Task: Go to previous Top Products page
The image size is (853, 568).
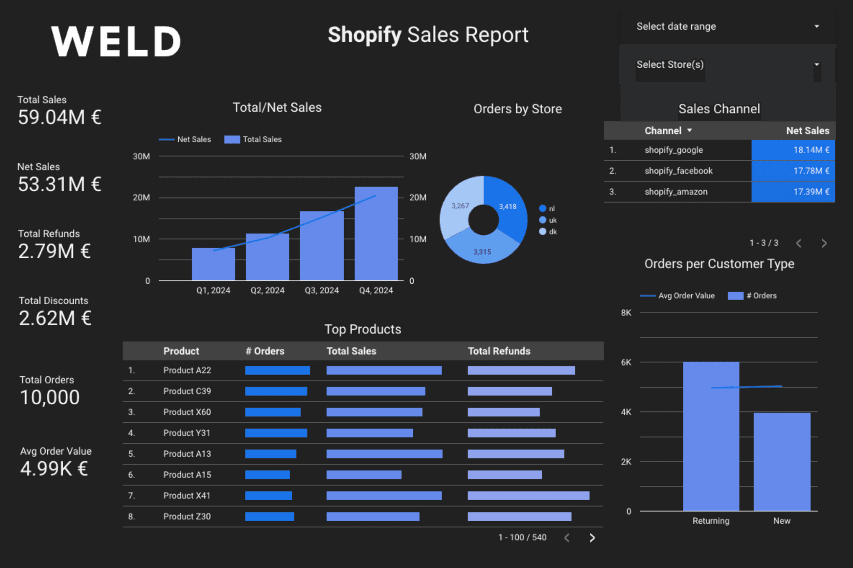Action: [x=567, y=537]
